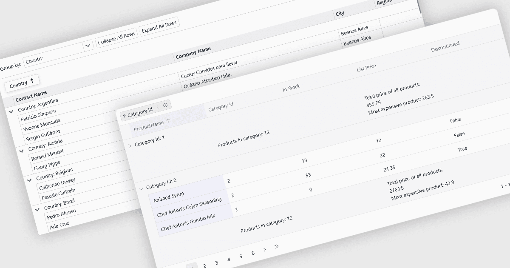
Task: Sort by ProductName column header
Action: point(149,126)
